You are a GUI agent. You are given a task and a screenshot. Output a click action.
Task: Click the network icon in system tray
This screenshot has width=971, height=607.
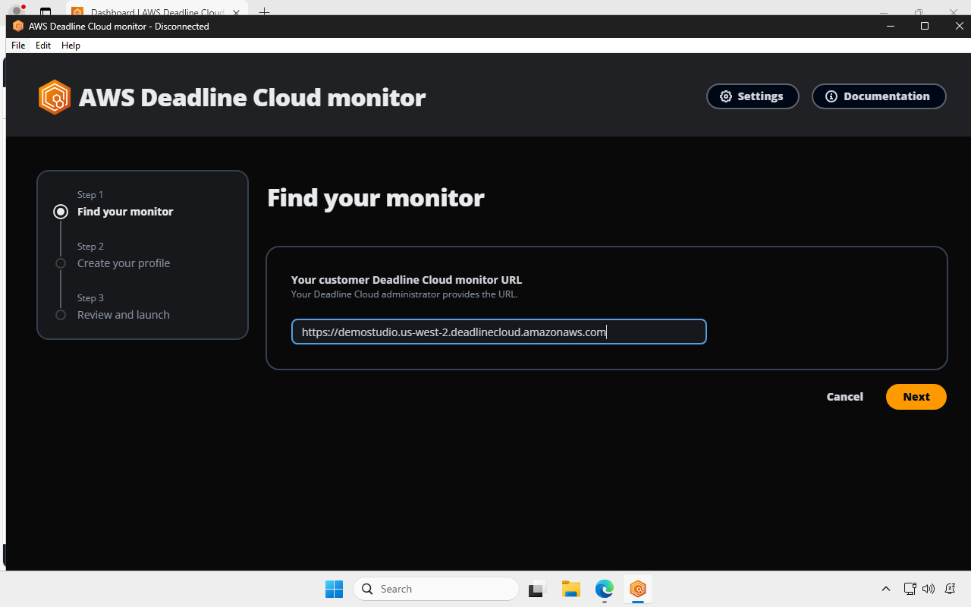coord(909,589)
